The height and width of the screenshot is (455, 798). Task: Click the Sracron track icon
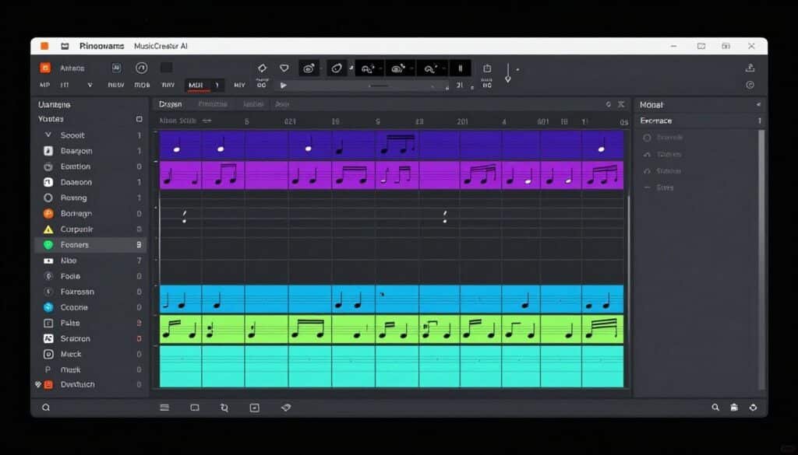48,338
